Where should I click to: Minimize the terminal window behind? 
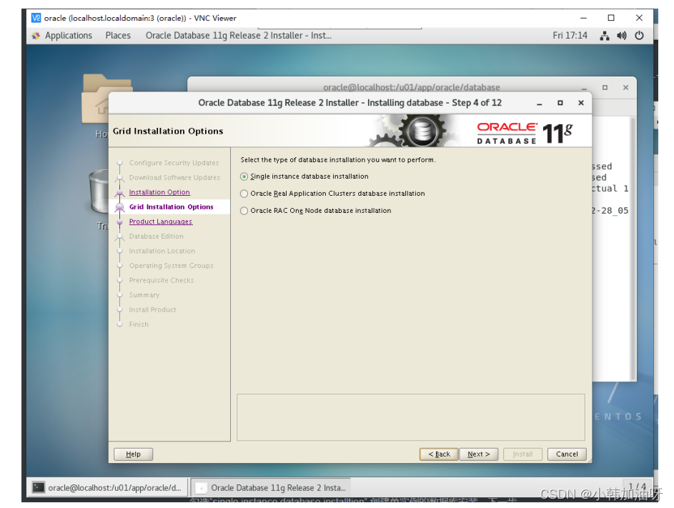click(584, 88)
